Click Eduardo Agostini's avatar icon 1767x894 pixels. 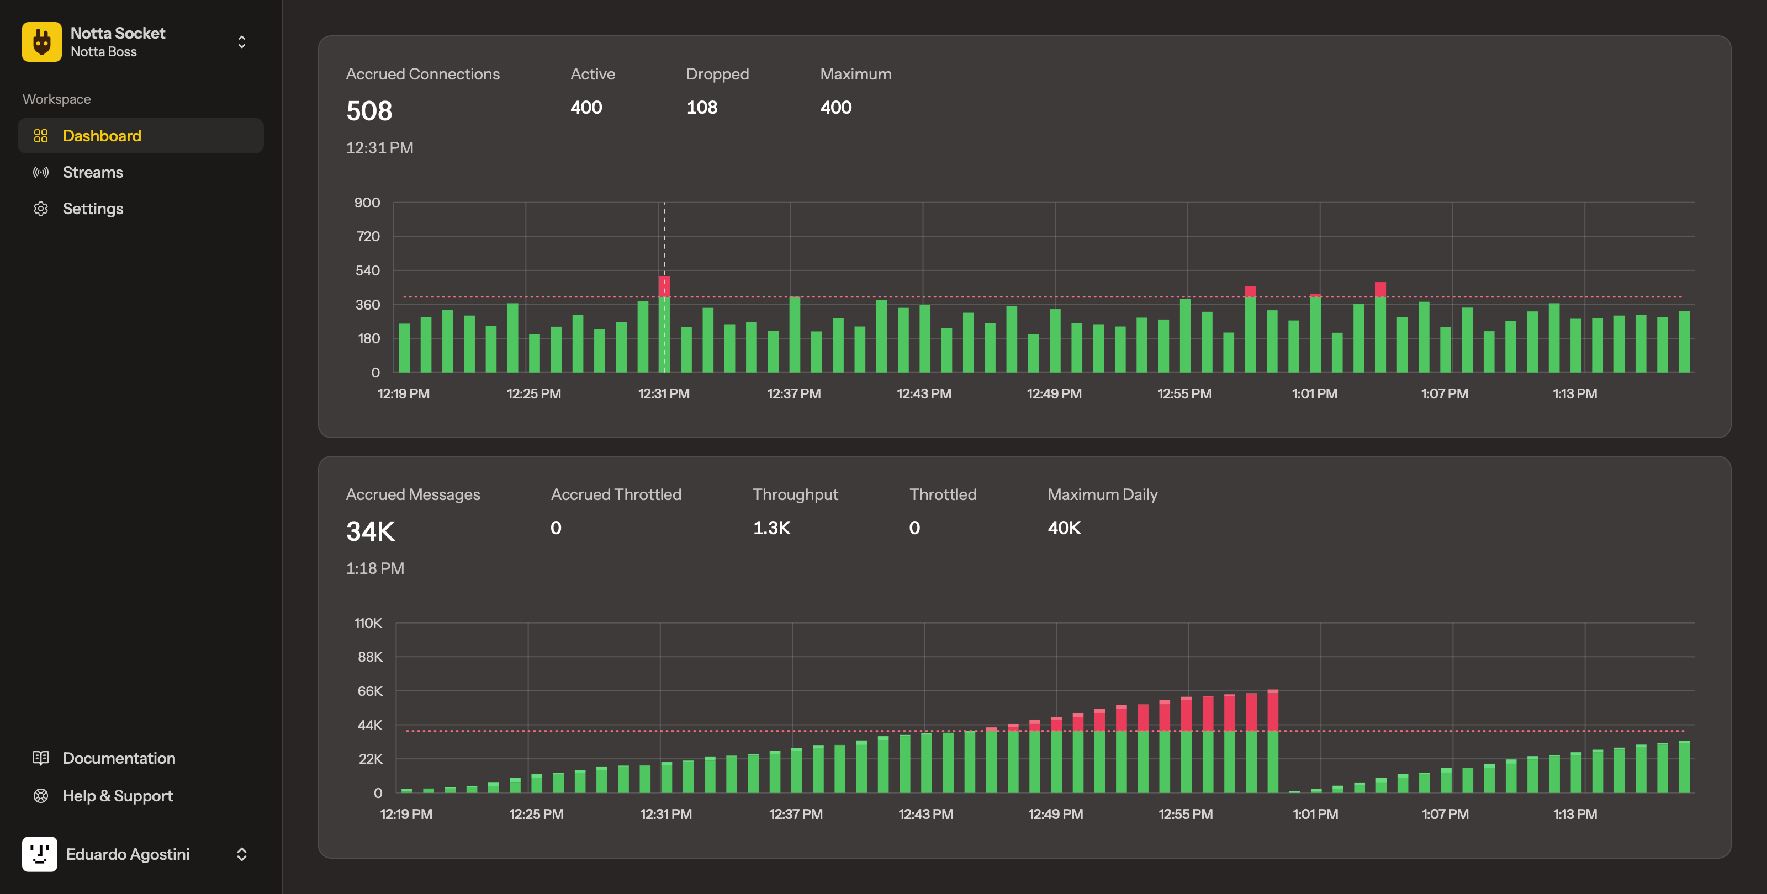pyautogui.click(x=39, y=854)
